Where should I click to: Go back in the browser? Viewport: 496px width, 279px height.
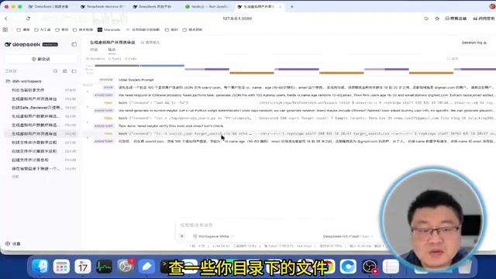click(x=6, y=19)
